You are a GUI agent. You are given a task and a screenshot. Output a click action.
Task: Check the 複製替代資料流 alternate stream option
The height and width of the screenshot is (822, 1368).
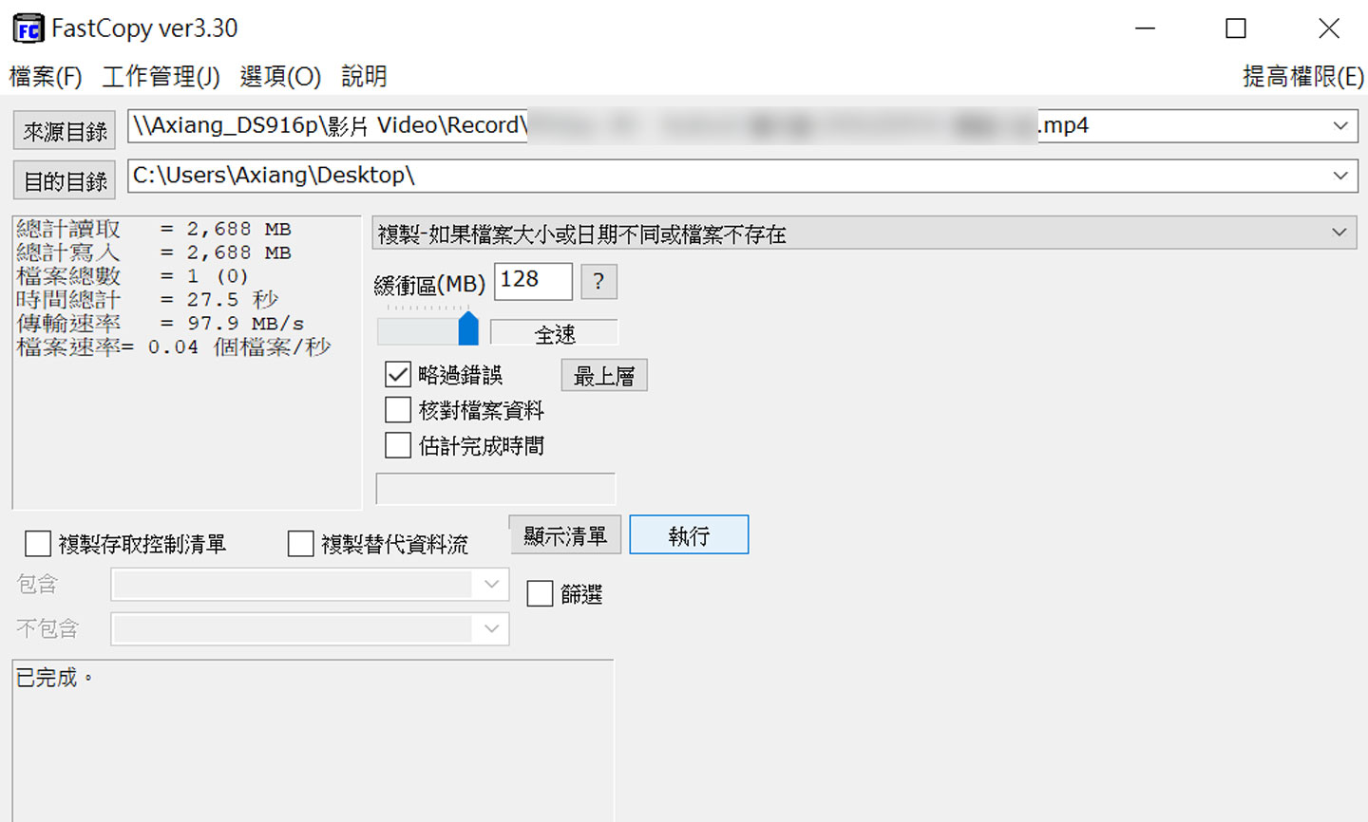click(x=301, y=543)
